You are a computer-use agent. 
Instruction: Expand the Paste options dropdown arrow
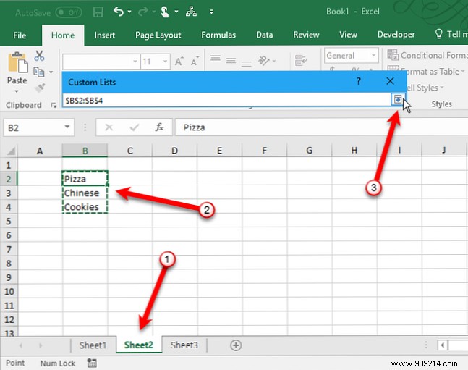pos(17,91)
